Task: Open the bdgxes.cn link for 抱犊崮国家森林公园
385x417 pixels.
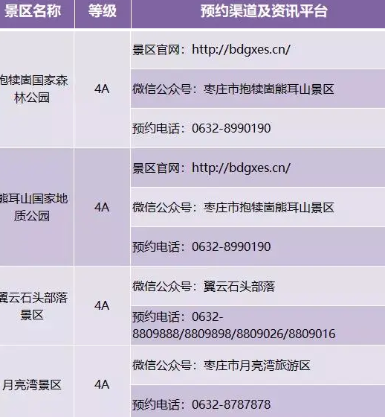Action: [241, 49]
